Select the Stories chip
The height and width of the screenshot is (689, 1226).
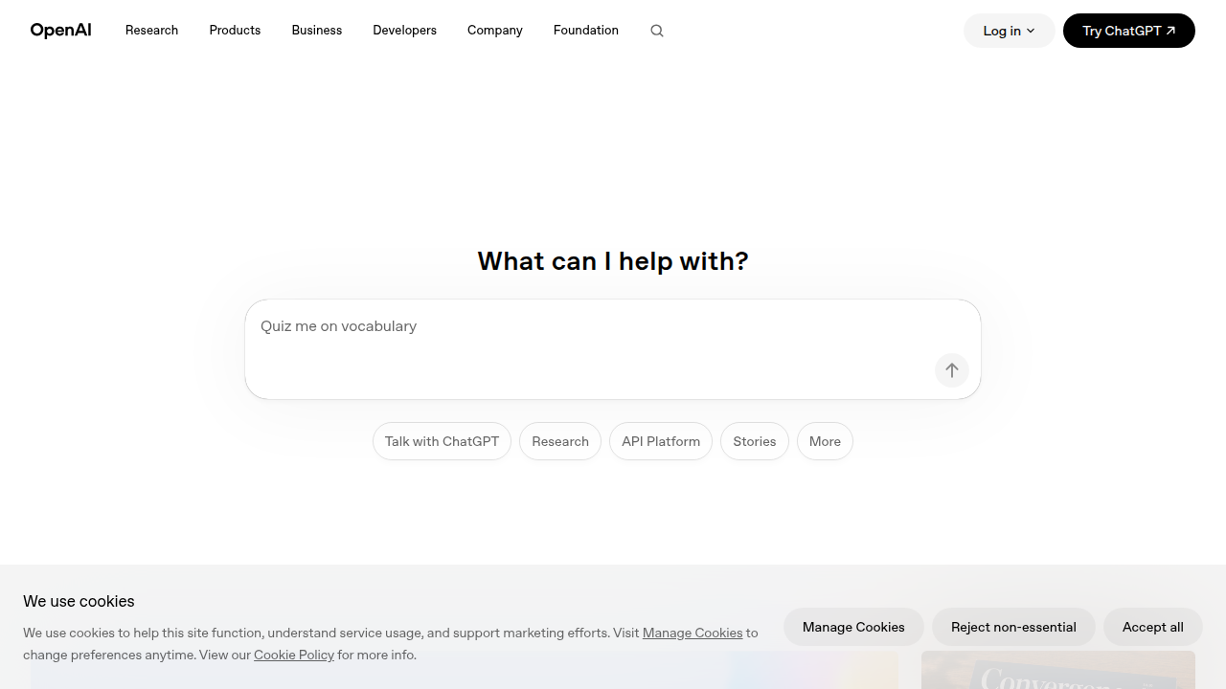pyautogui.click(x=755, y=441)
